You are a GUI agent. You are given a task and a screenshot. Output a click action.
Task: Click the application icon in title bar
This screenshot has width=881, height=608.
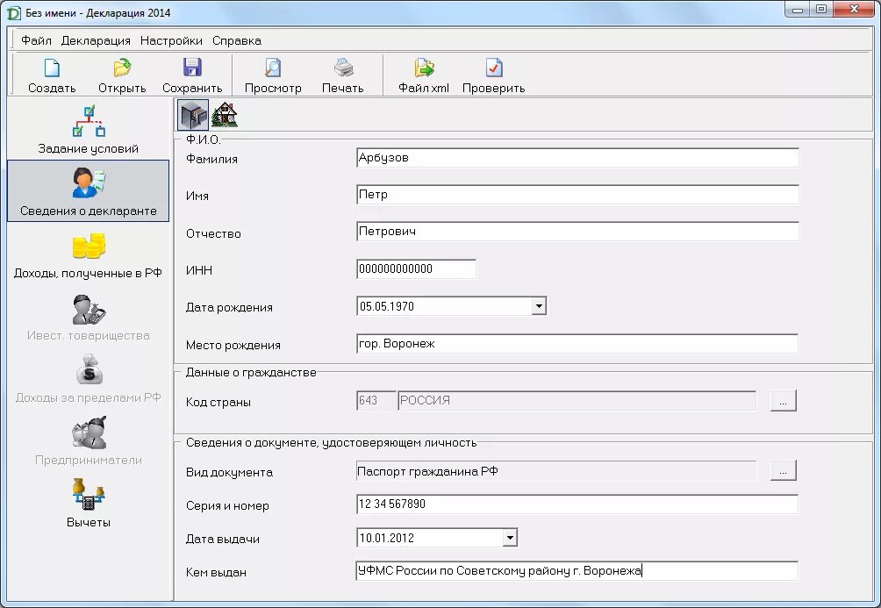pyautogui.click(x=13, y=13)
